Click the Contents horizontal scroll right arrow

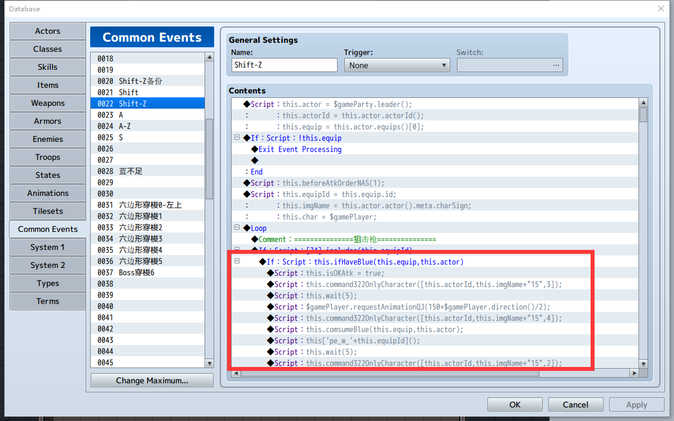635,373
